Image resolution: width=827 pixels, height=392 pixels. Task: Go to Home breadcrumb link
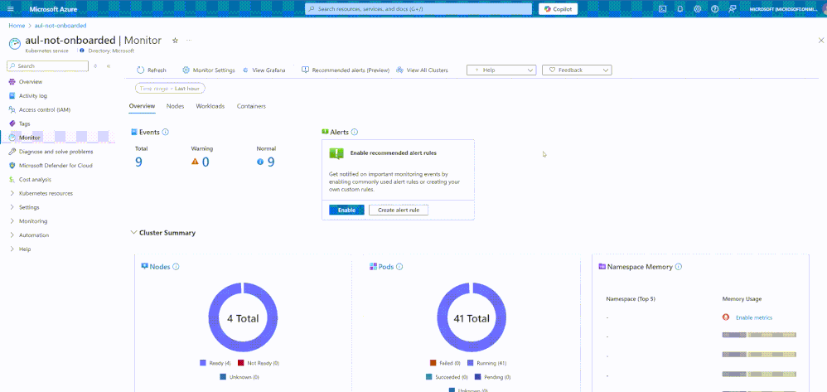point(17,26)
